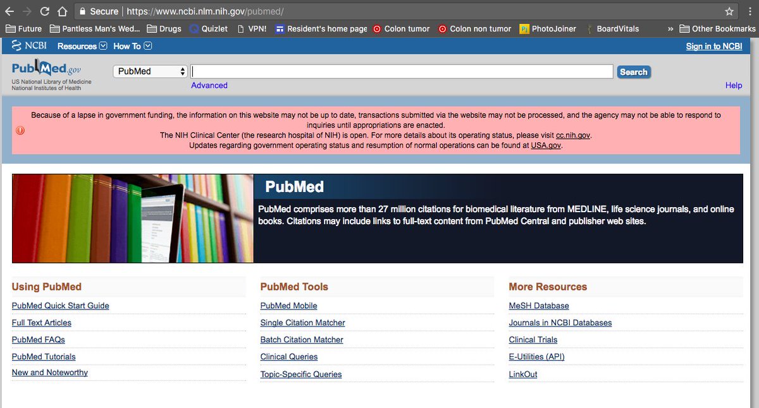Open the Topic-Specific Queries link
Image resolution: width=759 pixels, height=408 pixels.
point(301,375)
